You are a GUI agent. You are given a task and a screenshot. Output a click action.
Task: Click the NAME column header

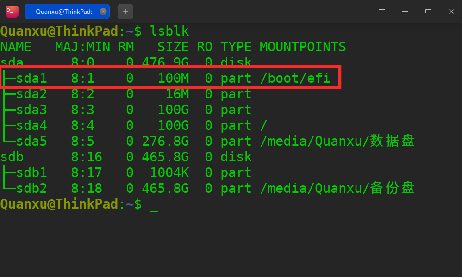click(16, 47)
